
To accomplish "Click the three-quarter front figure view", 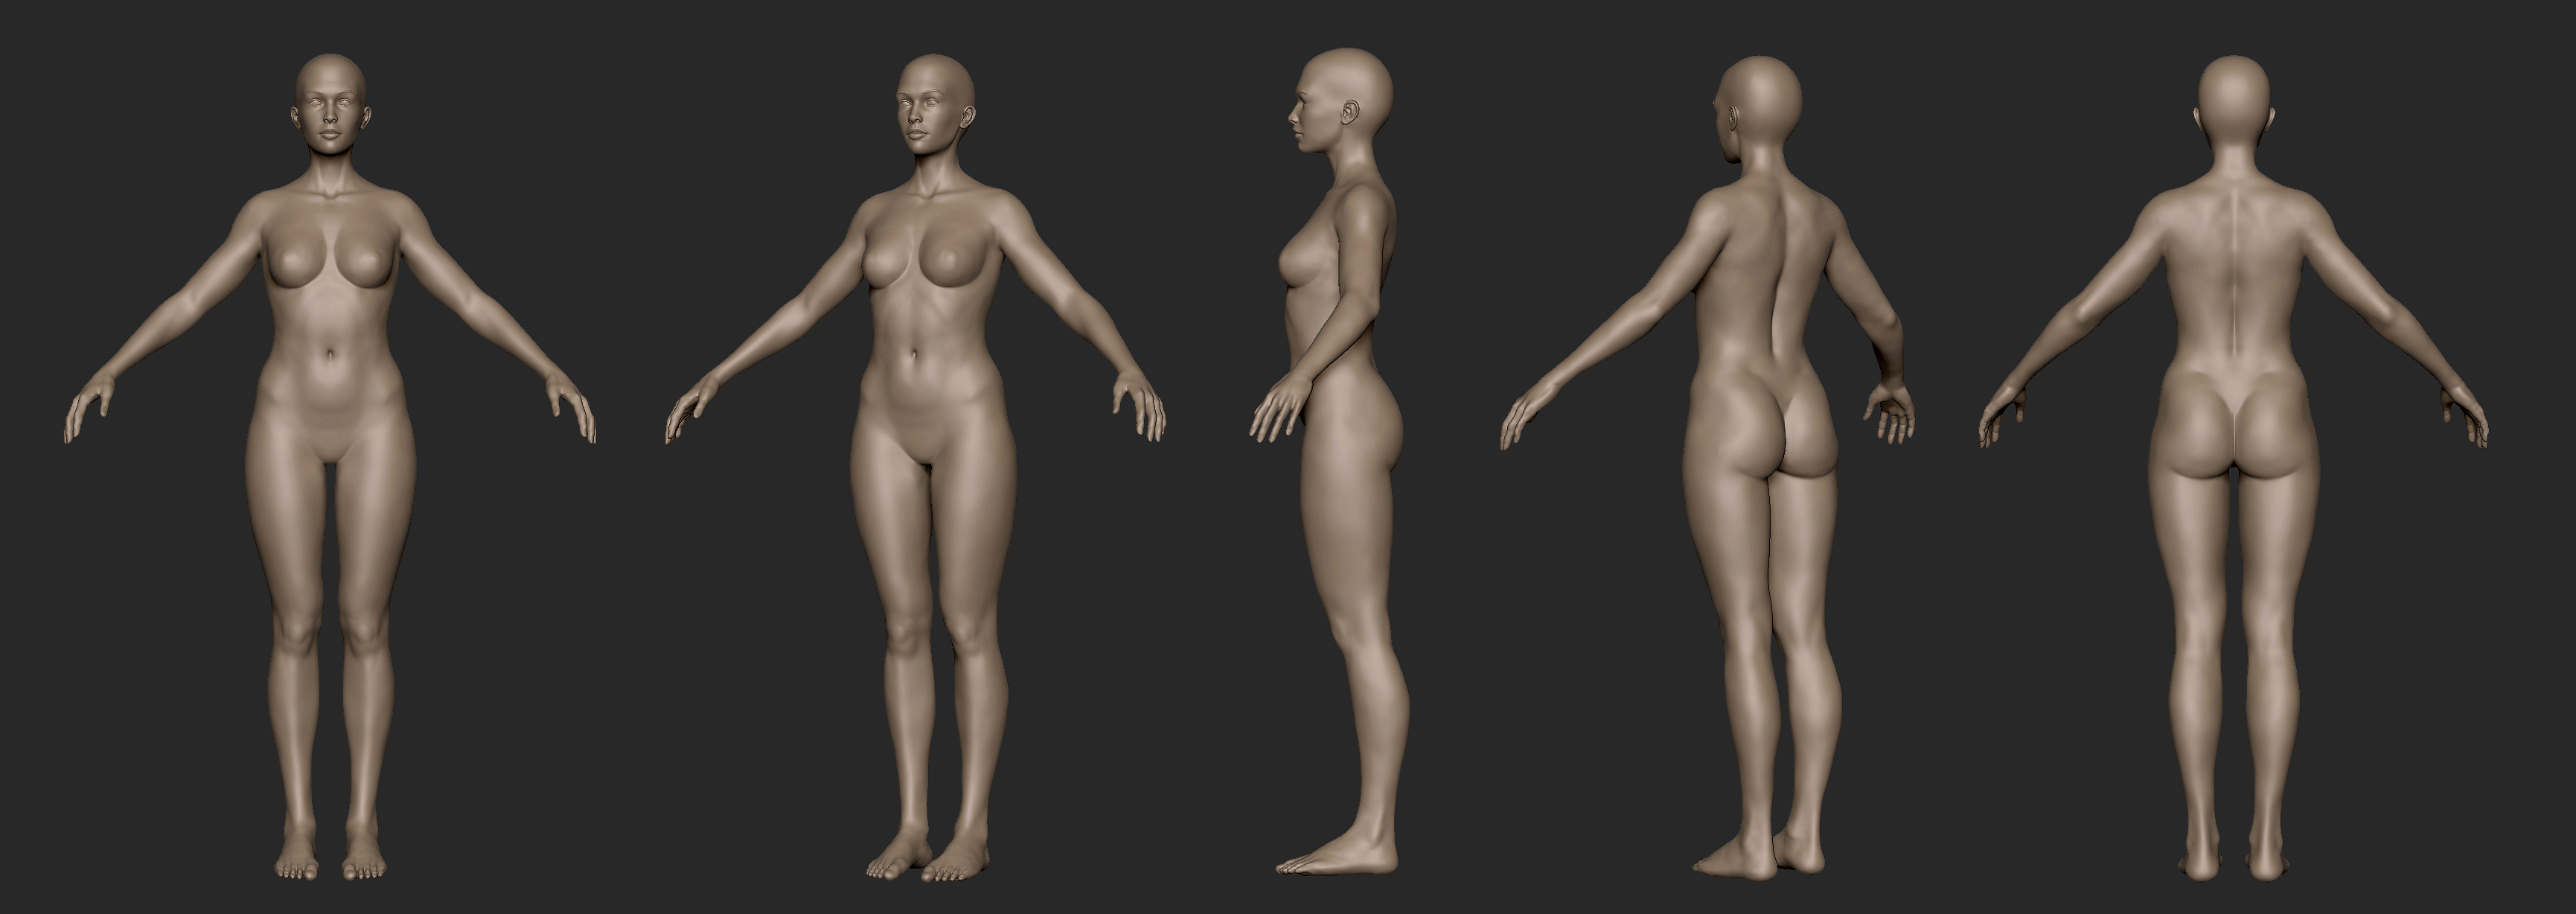I will 930,450.
